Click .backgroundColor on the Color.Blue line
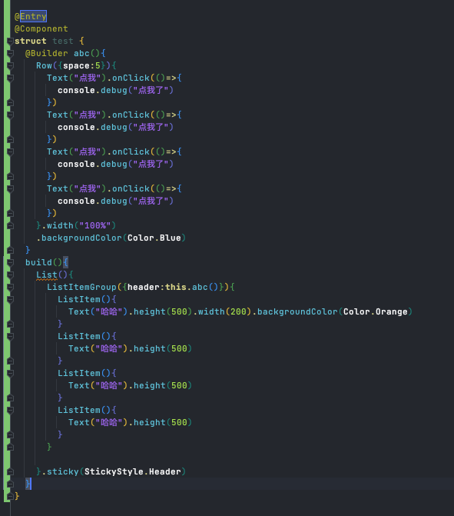This screenshot has height=516, width=454. (x=79, y=238)
